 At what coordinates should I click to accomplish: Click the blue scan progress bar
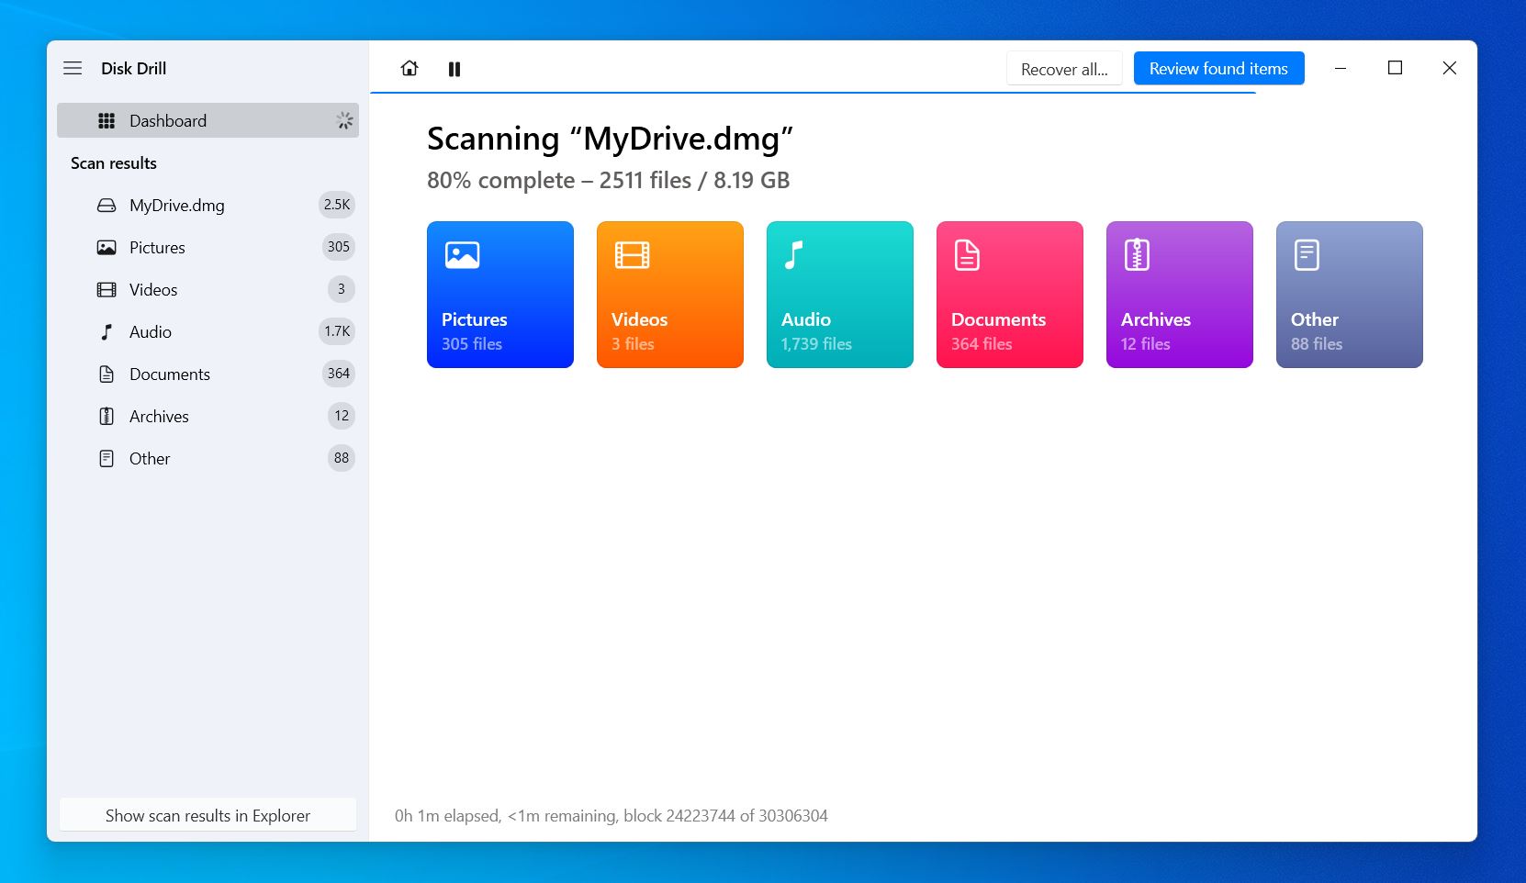(x=813, y=93)
